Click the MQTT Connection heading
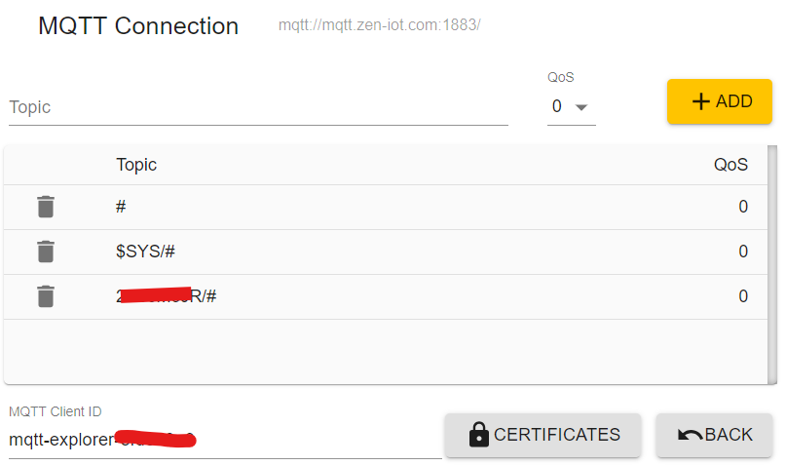The height and width of the screenshot is (466, 786). [x=138, y=26]
